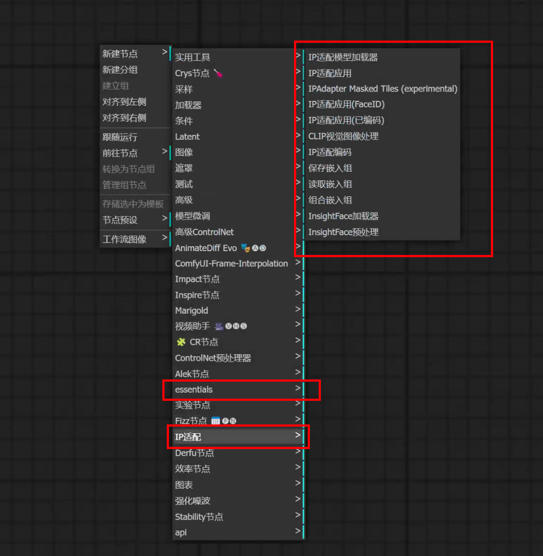Viewport: 543px width, 556px height.
Task: Open the 模型微调 category
Action: click(238, 216)
